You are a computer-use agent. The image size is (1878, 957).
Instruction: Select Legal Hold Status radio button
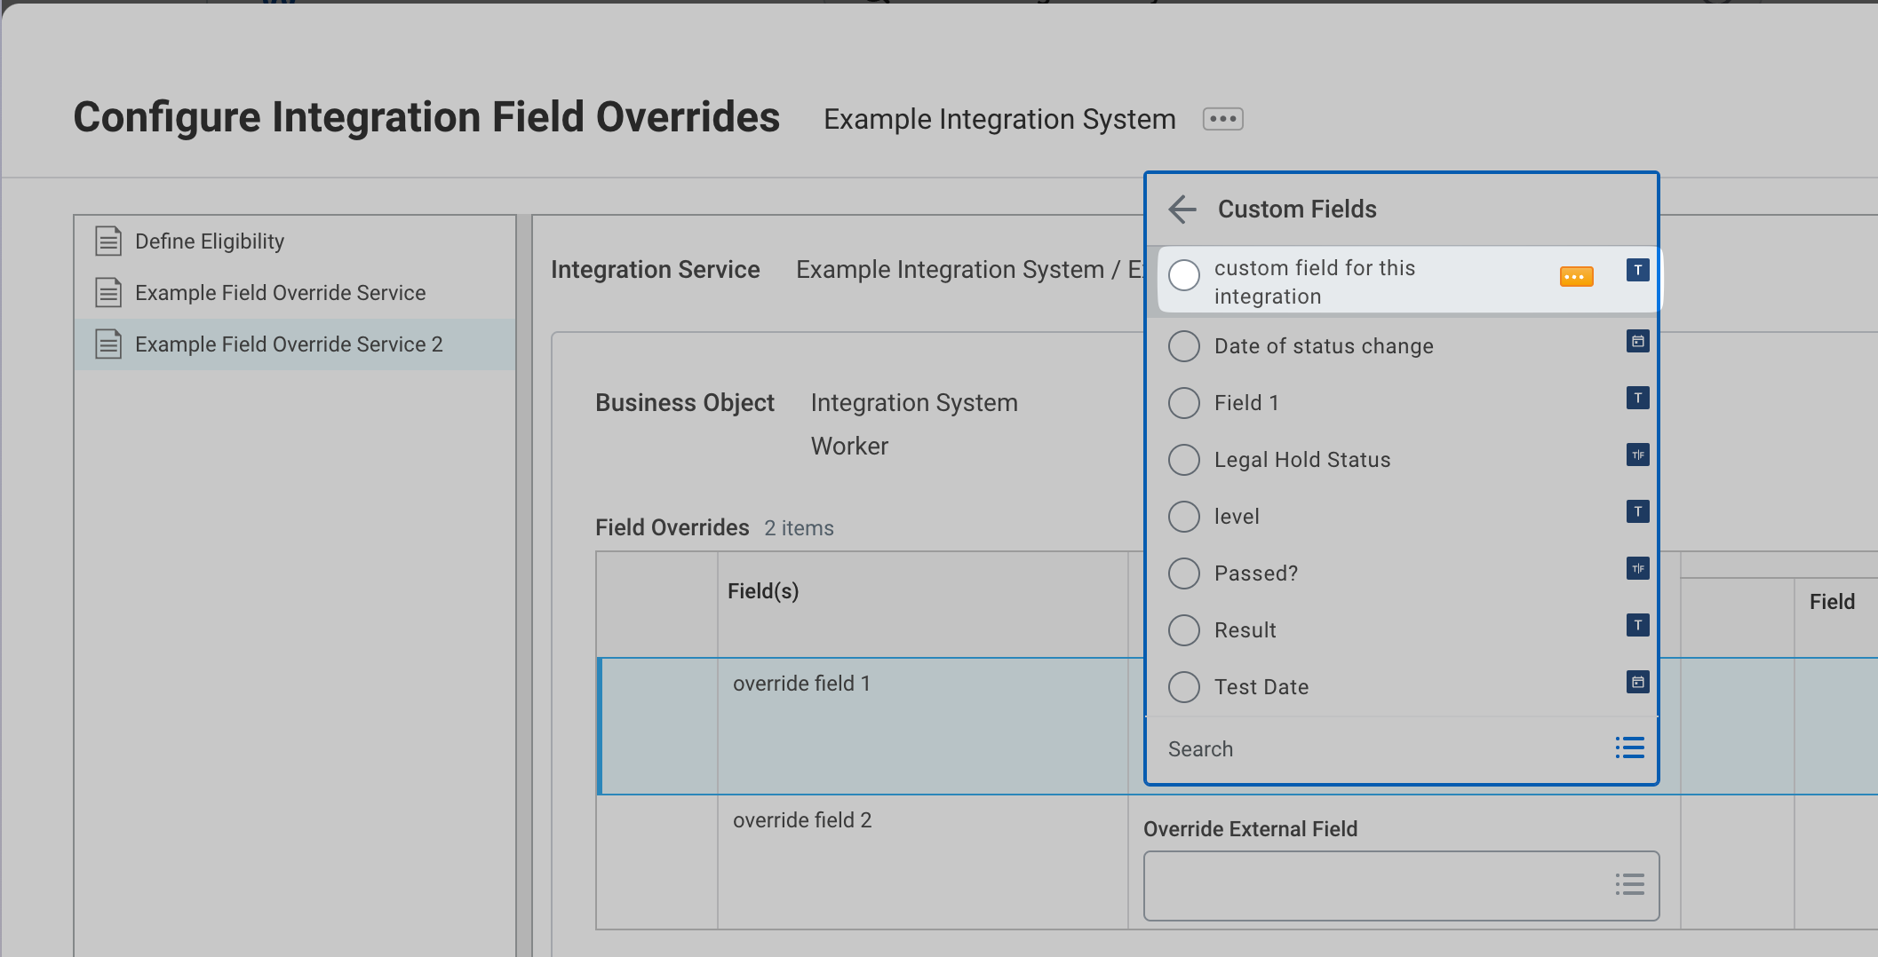tap(1183, 460)
